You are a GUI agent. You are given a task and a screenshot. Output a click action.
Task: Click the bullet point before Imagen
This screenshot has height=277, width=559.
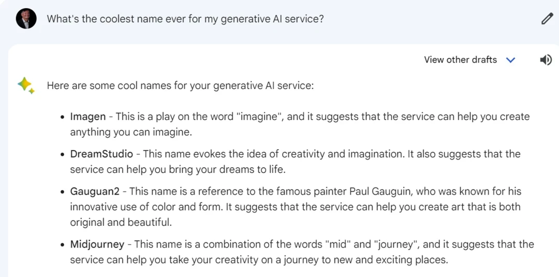pyautogui.click(x=63, y=117)
